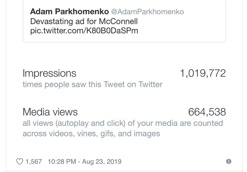Select the Impressions heading
This screenshot has width=247, height=172.
[x=49, y=73]
